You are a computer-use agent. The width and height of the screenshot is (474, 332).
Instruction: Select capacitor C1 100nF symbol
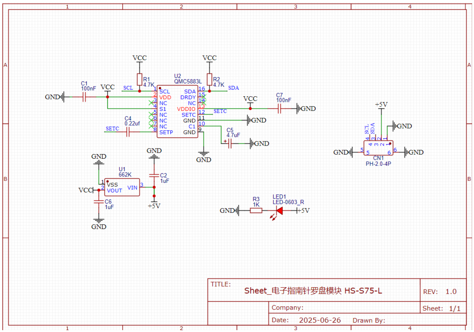pos(84,97)
